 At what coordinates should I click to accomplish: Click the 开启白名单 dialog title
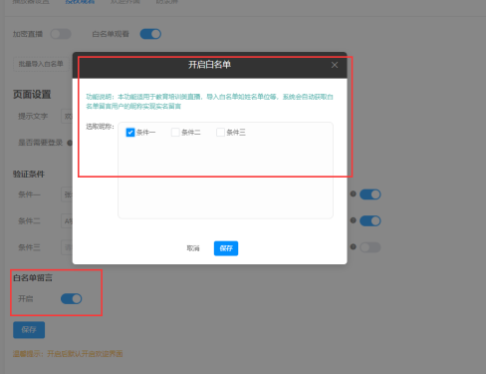(x=209, y=65)
